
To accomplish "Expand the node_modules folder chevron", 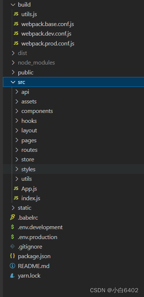I will [13, 63].
